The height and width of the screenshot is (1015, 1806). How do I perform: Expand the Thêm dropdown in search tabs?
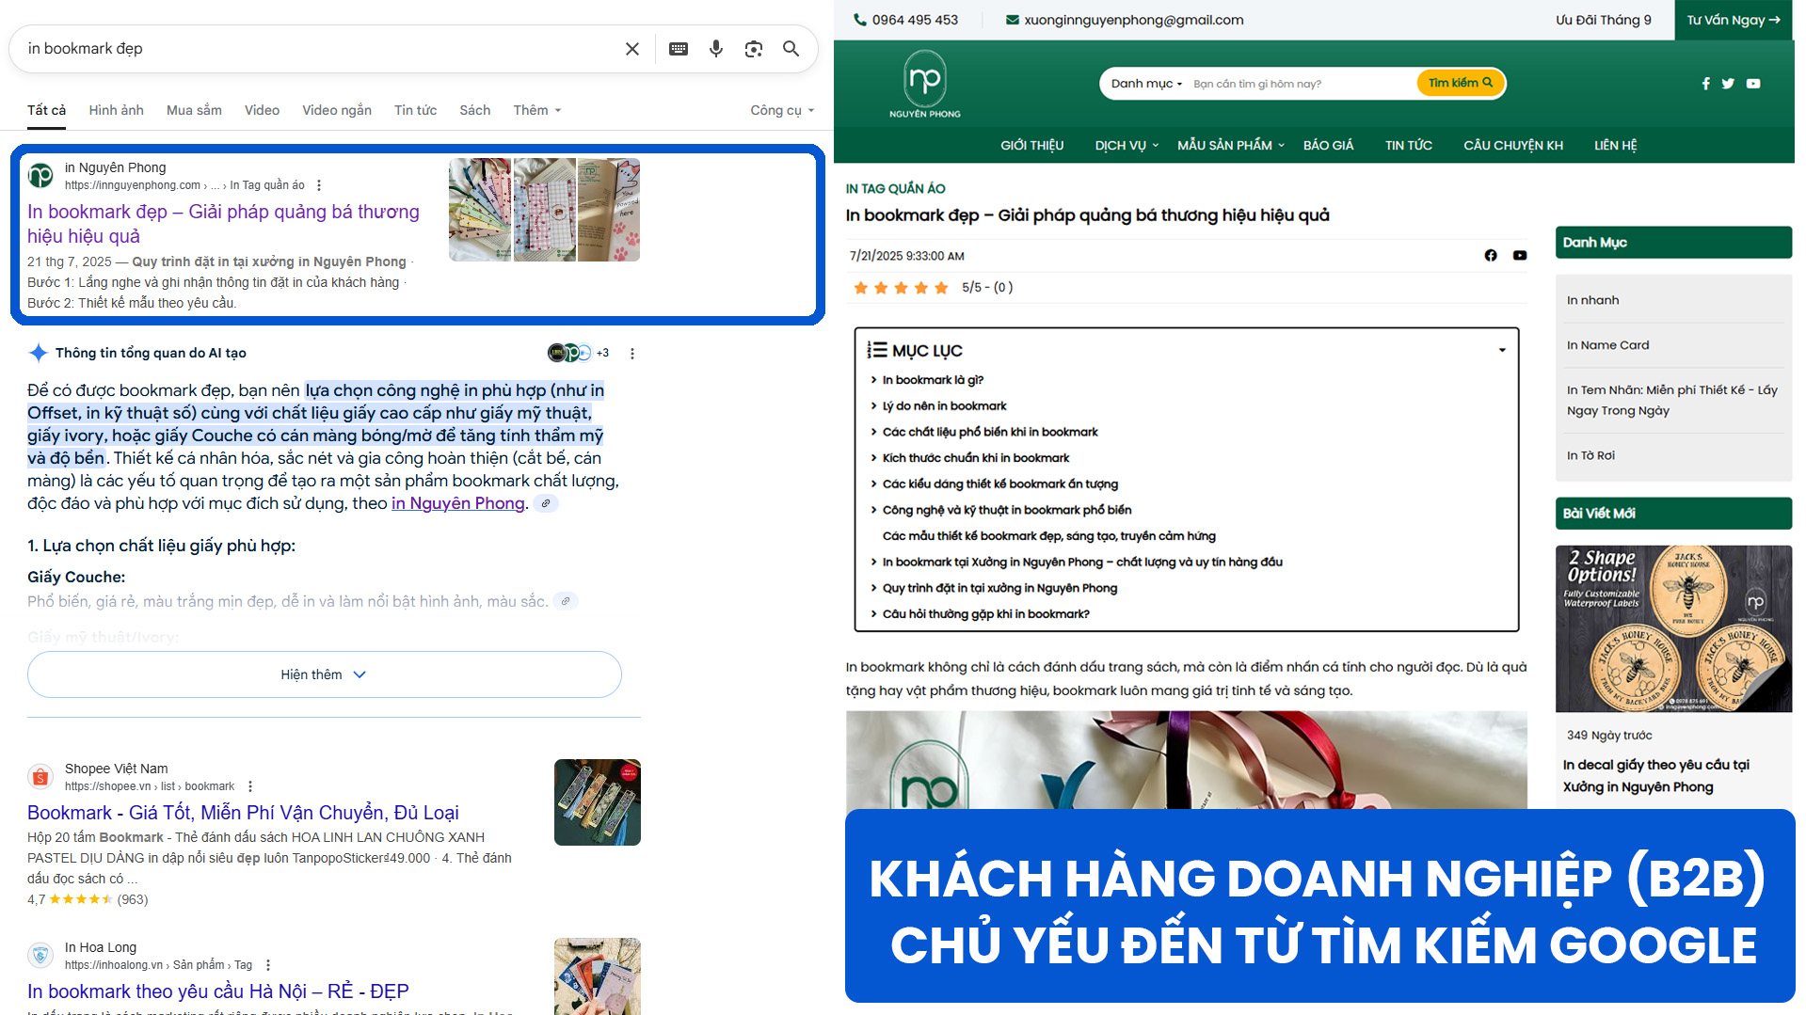(x=537, y=110)
